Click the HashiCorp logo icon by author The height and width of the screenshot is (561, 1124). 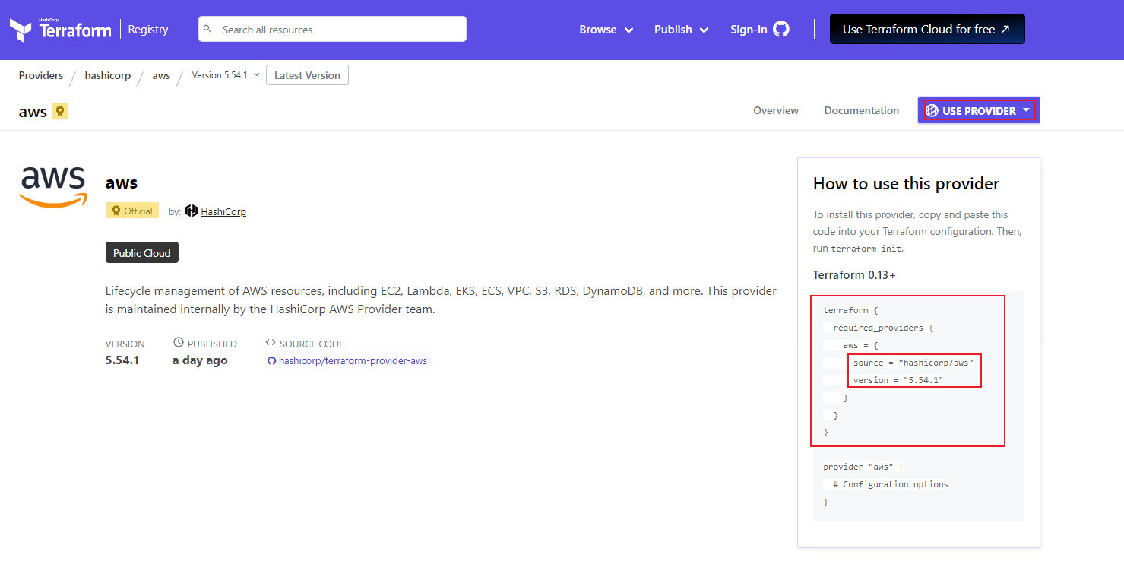192,211
